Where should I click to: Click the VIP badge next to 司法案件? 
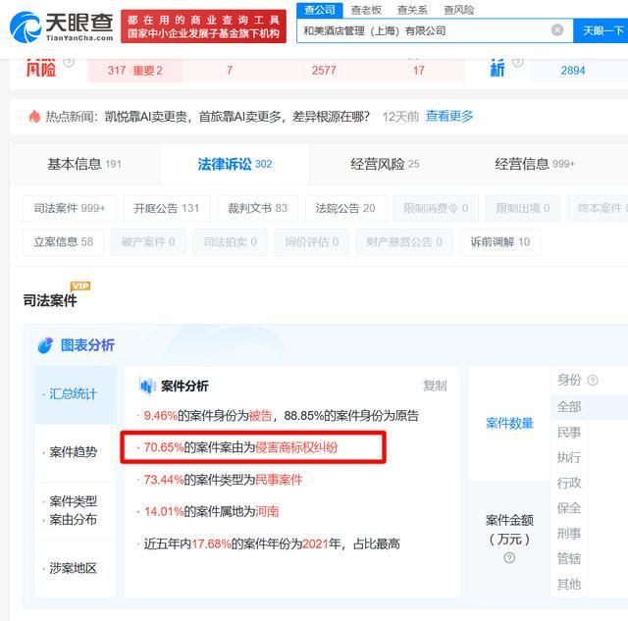click(x=80, y=285)
